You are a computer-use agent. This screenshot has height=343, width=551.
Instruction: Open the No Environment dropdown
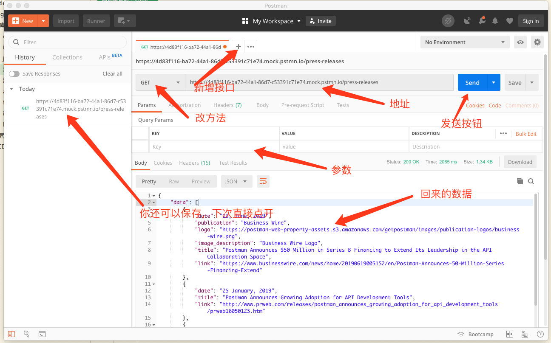(x=465, y=42)
